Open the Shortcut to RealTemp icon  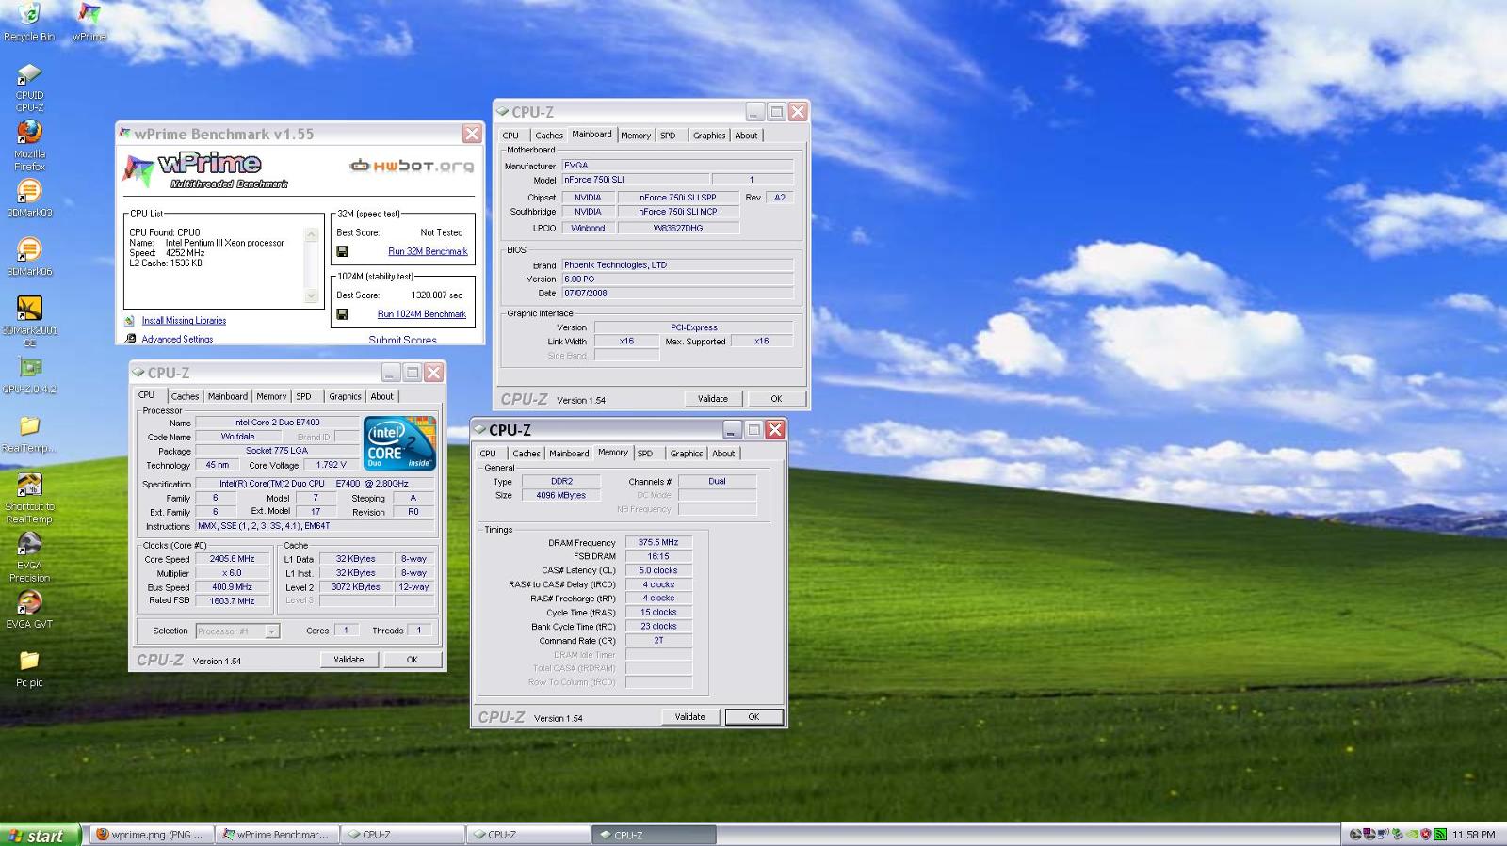pyautogui.click(x=29, y=499)
